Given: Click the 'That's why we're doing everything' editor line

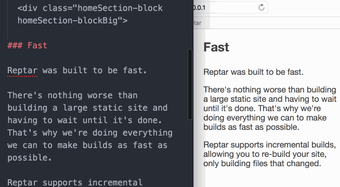Looking at the screenshot, I should coord(90,132).
